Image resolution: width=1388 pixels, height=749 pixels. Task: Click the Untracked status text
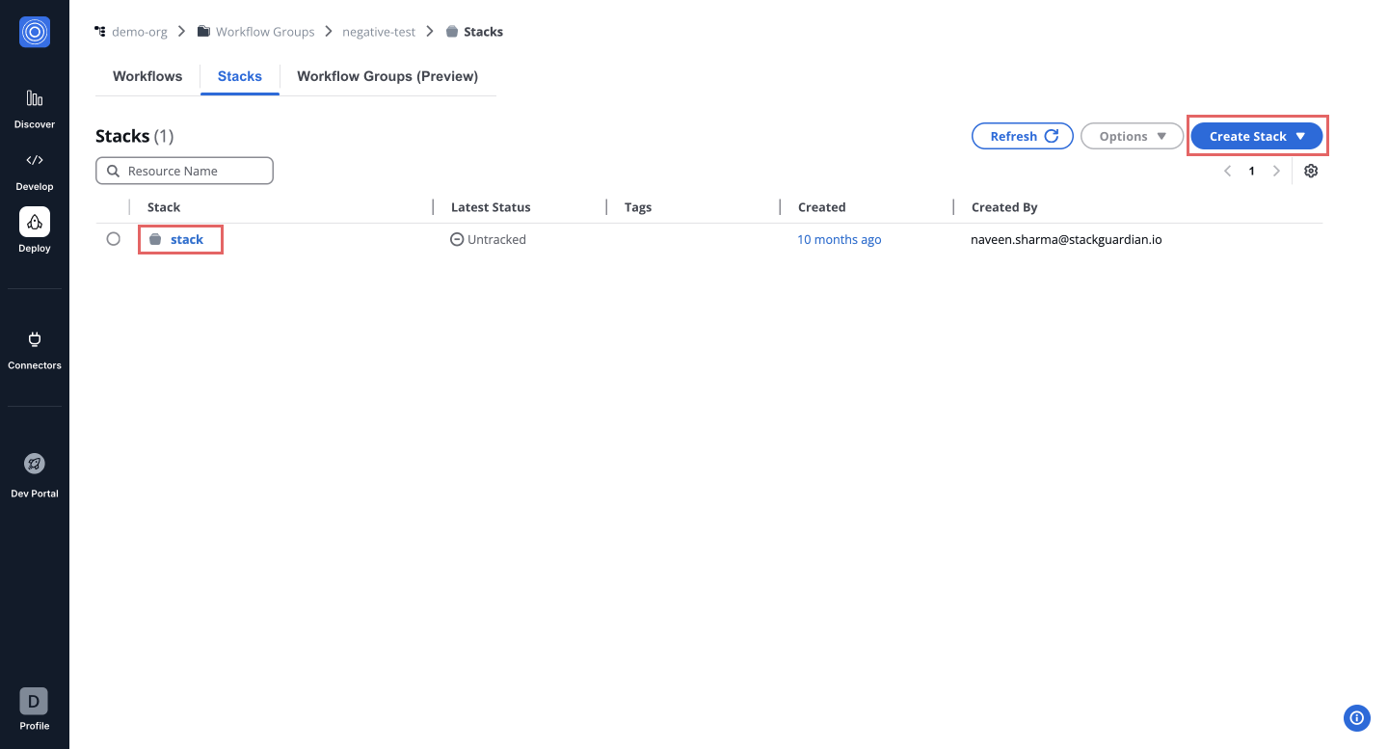(x=496, y=239)
